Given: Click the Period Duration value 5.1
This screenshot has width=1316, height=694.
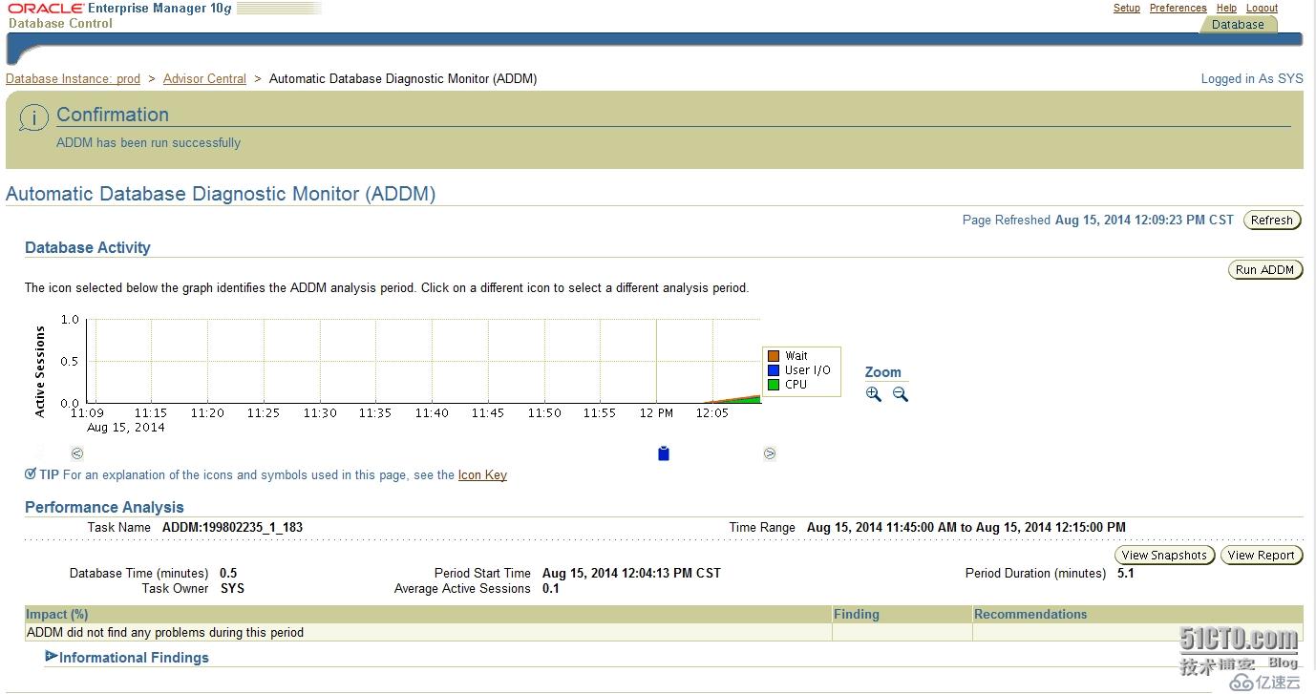Looking at the screenshot, I should [x=1126, y=574].
